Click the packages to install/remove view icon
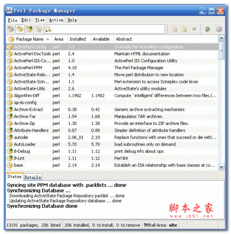The image size is (231, 234). 38,29
